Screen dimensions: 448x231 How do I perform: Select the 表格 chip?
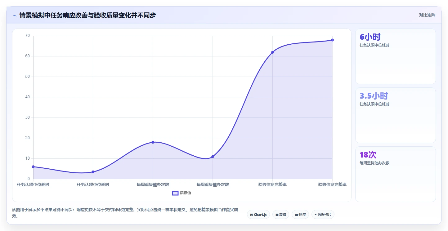pos(281,215)
